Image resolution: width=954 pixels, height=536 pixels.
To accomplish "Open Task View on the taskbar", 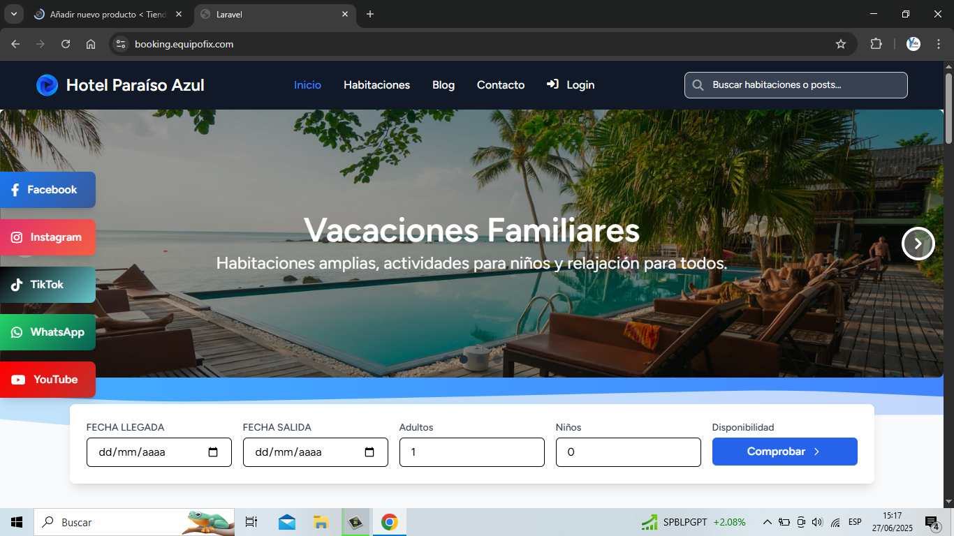I will coord(251,522).
